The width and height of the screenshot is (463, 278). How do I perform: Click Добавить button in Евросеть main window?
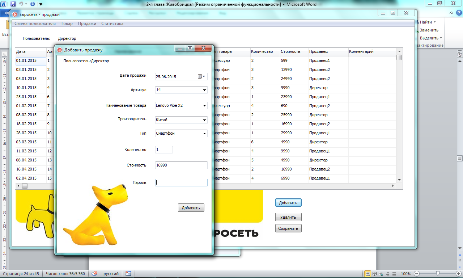click(x=288, y=203)
